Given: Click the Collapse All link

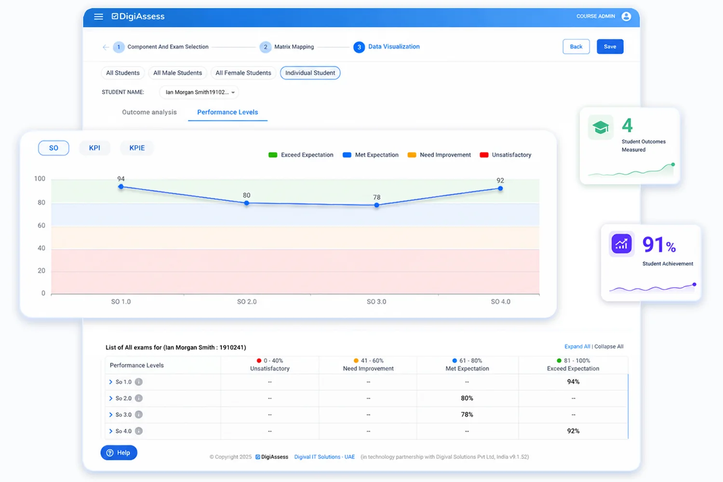Looking at the screenshot, I should click(609, 347).
